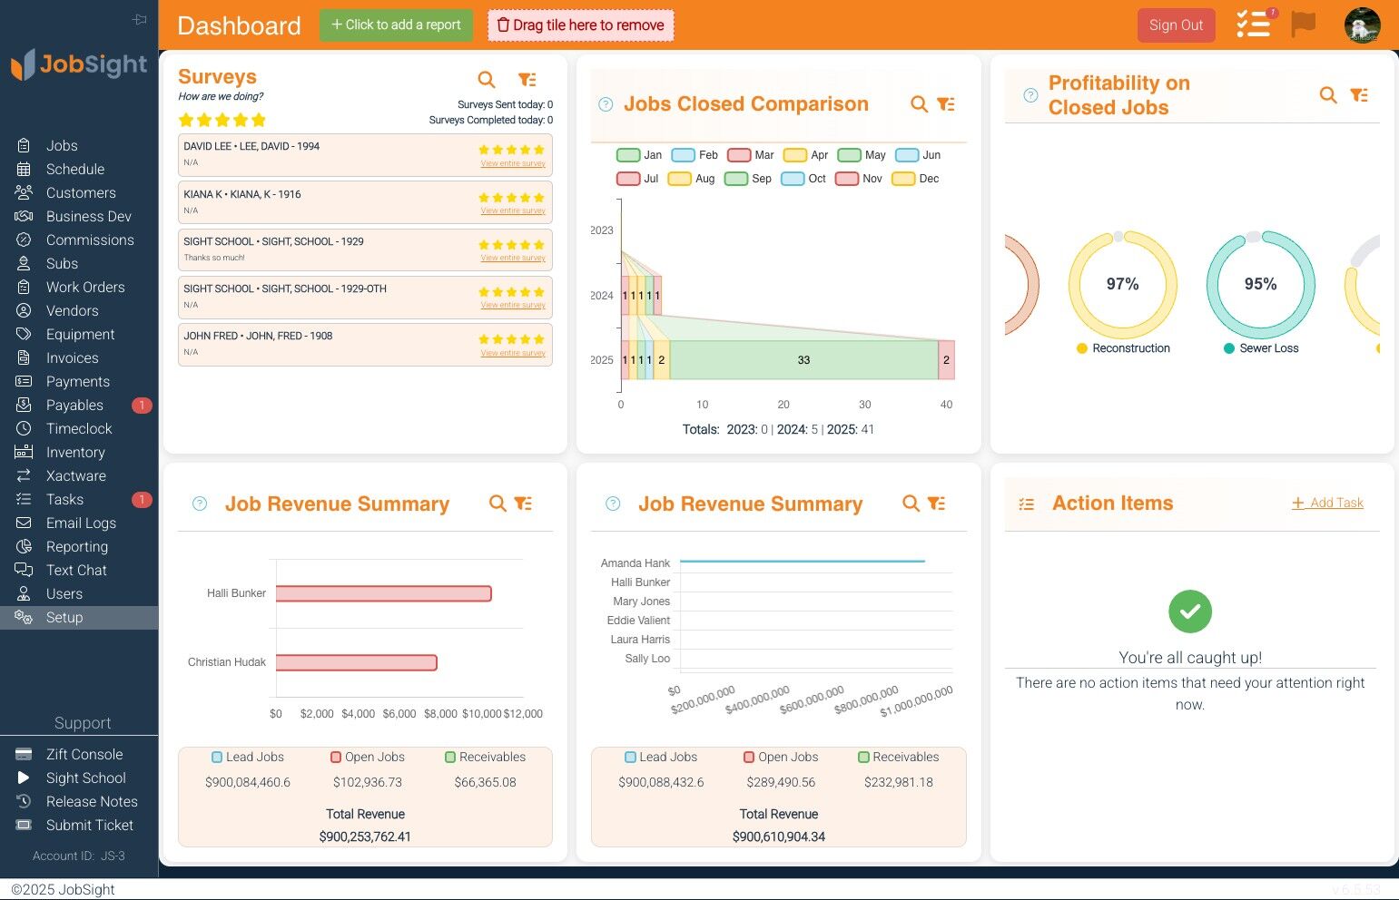1399x900 pixels.
Task: Toggle the Dec legend series
Action: coord(915,179)
